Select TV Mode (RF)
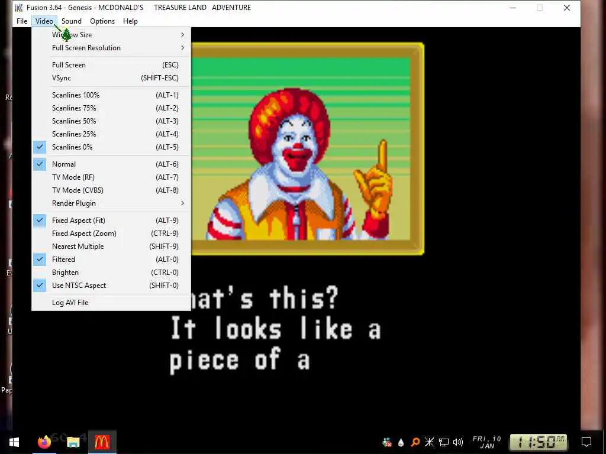The height and width of the screenshot is (454, 606). 111,177
